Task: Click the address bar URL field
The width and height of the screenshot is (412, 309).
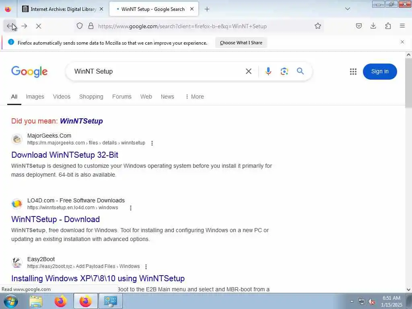Action: click(x=182, y=26)
